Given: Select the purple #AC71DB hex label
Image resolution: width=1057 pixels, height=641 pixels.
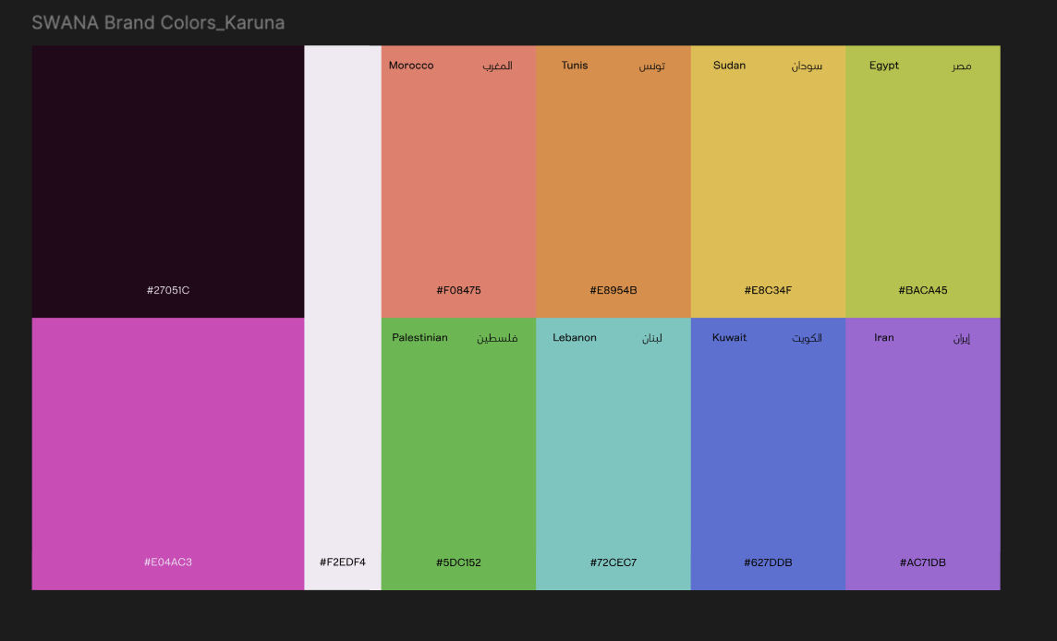Looking at the screenshot, I should point(923,562).
